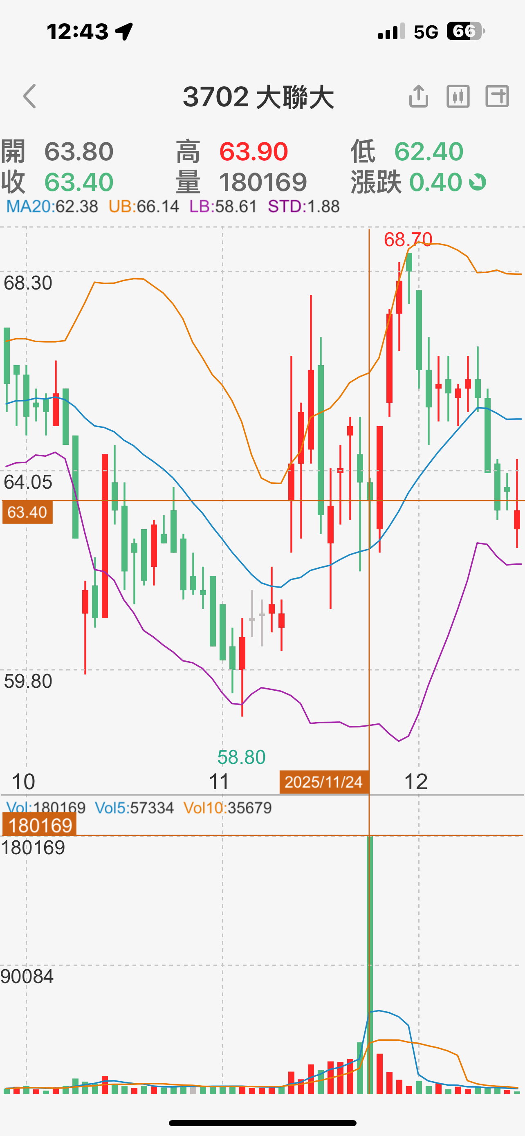Tap the 68.30 price axis label
Viewport: 525px width, 1136px height.
click(28, 283)
